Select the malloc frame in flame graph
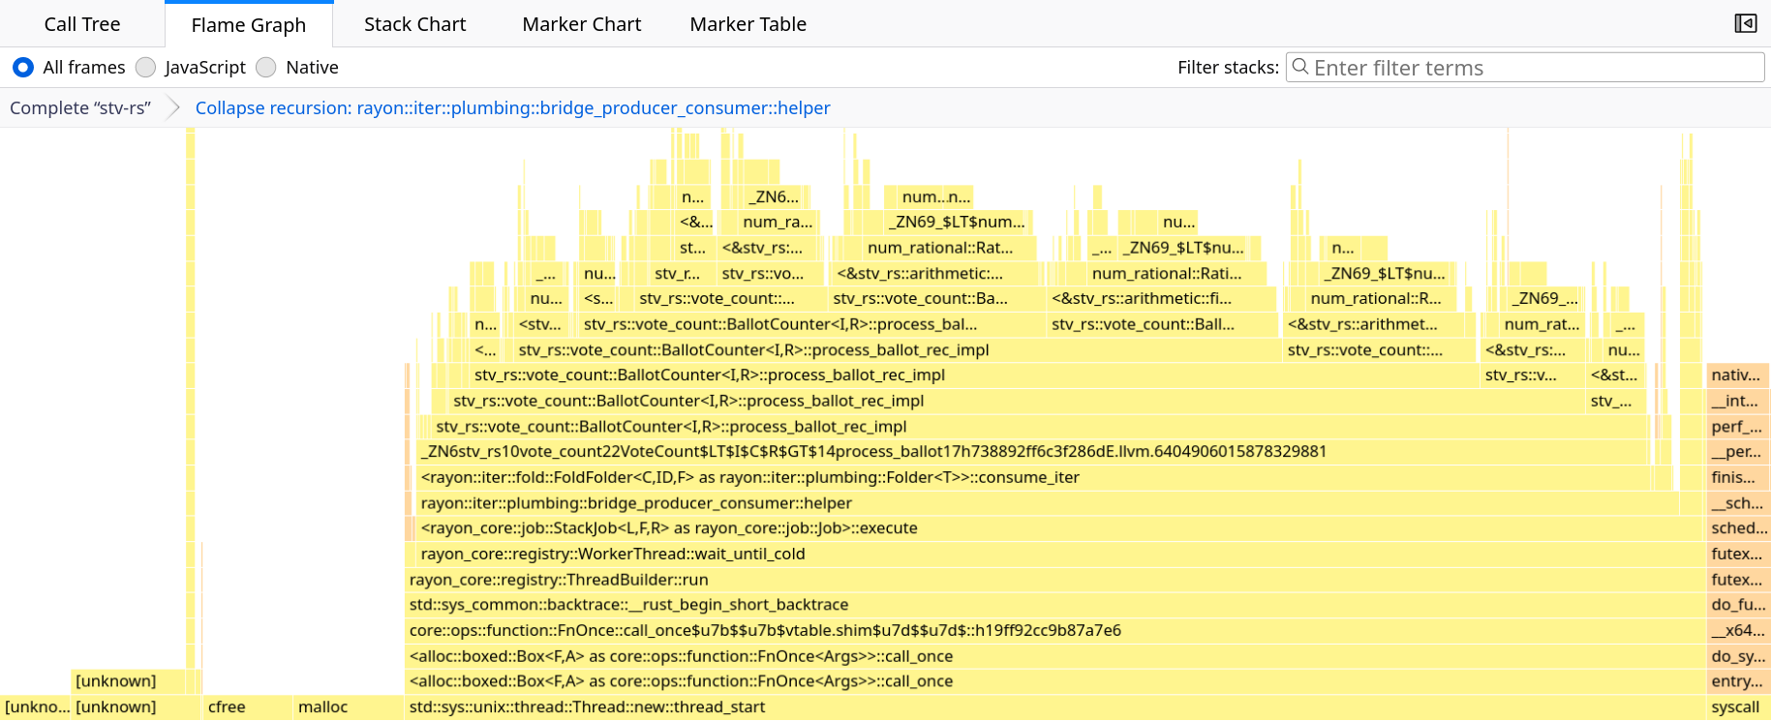1771x721 pixels. pyautogui.click(x=322, y=706)
